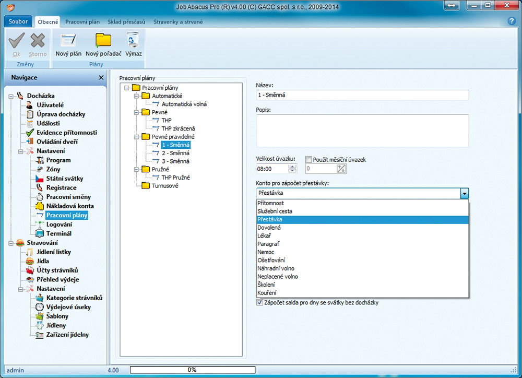Click the Státní svátky flag icon
The height and width of the screenshot is (378, 522).
point(40,179)
